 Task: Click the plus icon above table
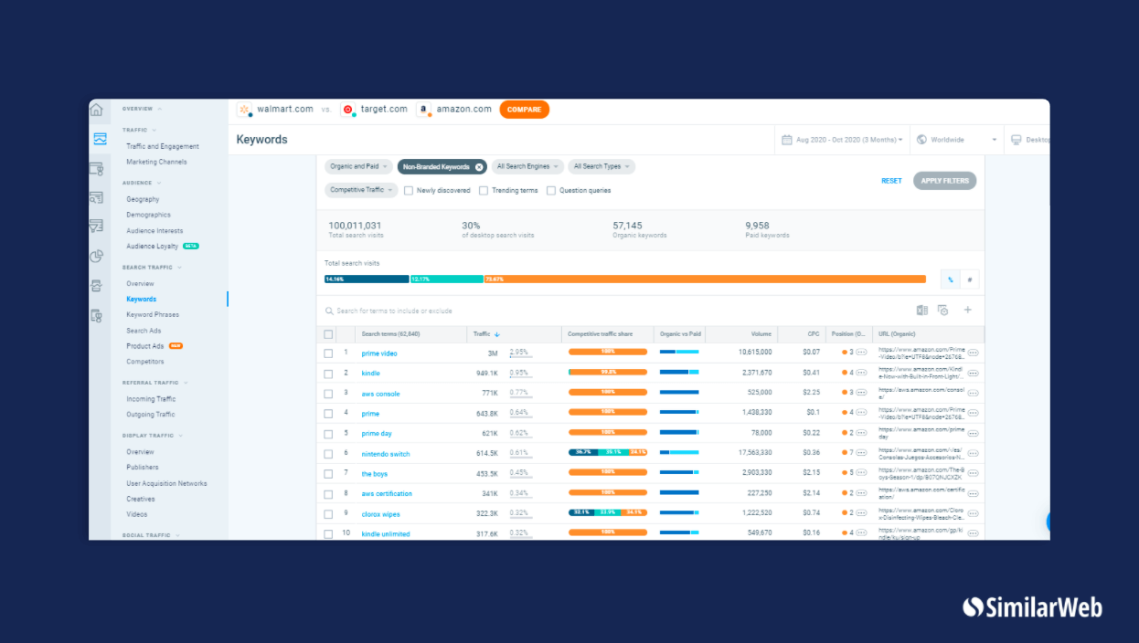point(968,311)
